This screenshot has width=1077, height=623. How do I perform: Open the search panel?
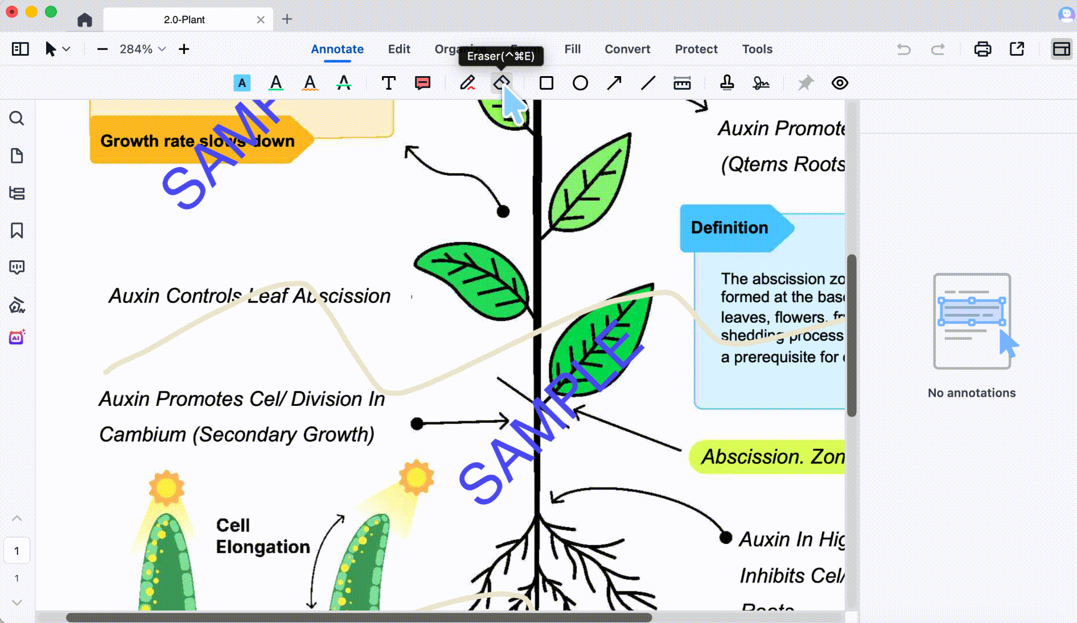[17, 118]
